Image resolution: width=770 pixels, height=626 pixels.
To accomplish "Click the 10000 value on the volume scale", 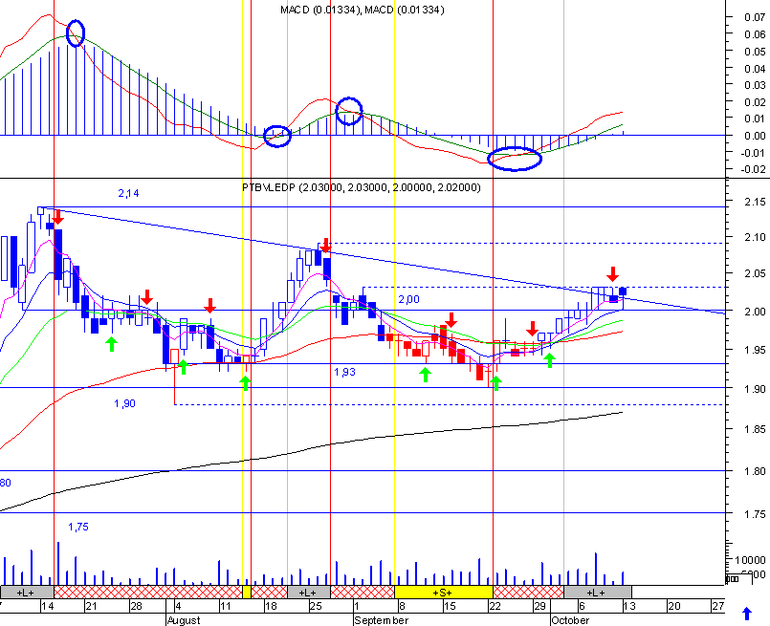I will click(x=750, y=560).
